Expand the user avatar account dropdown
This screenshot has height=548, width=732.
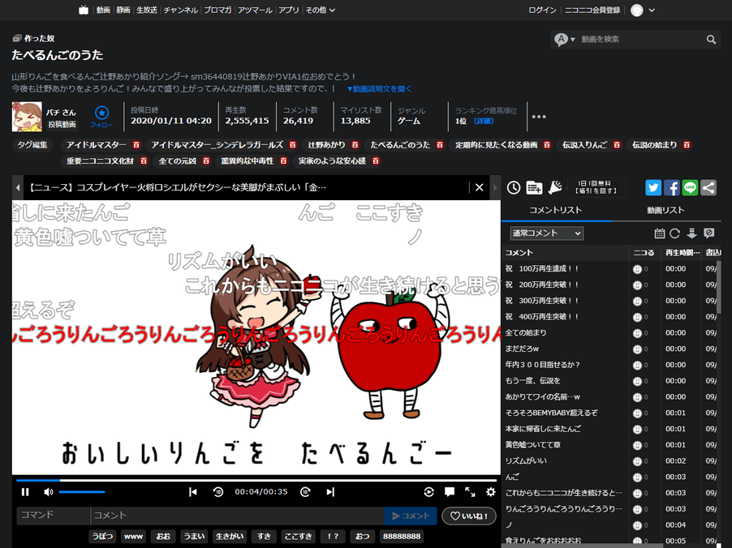[643, 11]
